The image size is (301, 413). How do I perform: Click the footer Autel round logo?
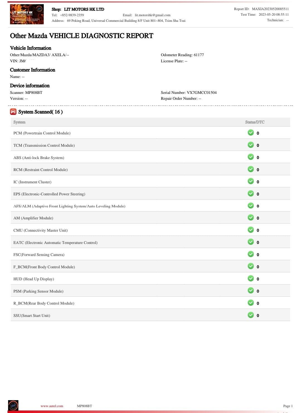[13, 405]
